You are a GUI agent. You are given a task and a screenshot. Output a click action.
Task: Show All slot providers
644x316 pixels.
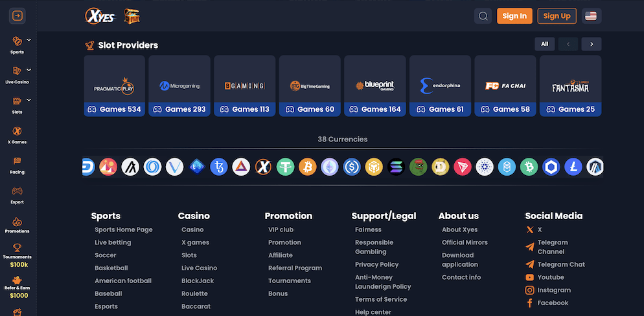545,44
